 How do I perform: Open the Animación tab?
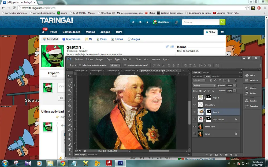(93, 154)
